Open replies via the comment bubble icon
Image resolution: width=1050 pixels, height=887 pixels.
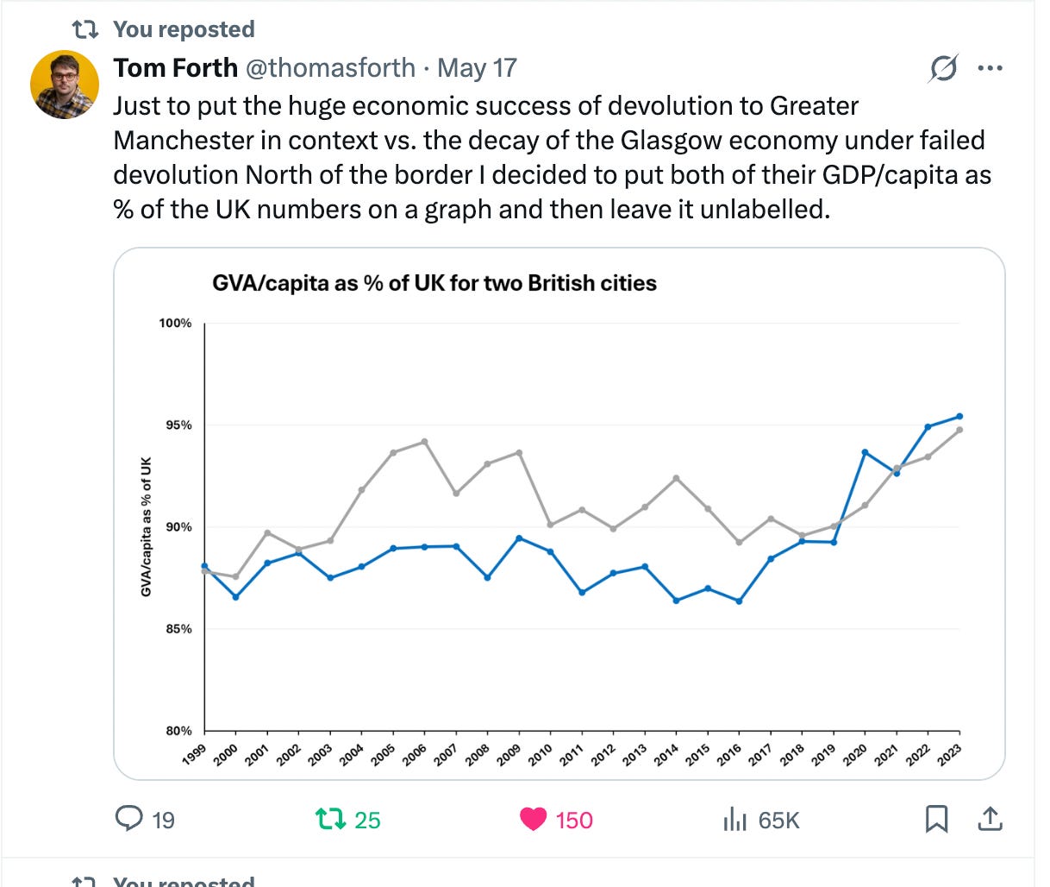[128, 819]
